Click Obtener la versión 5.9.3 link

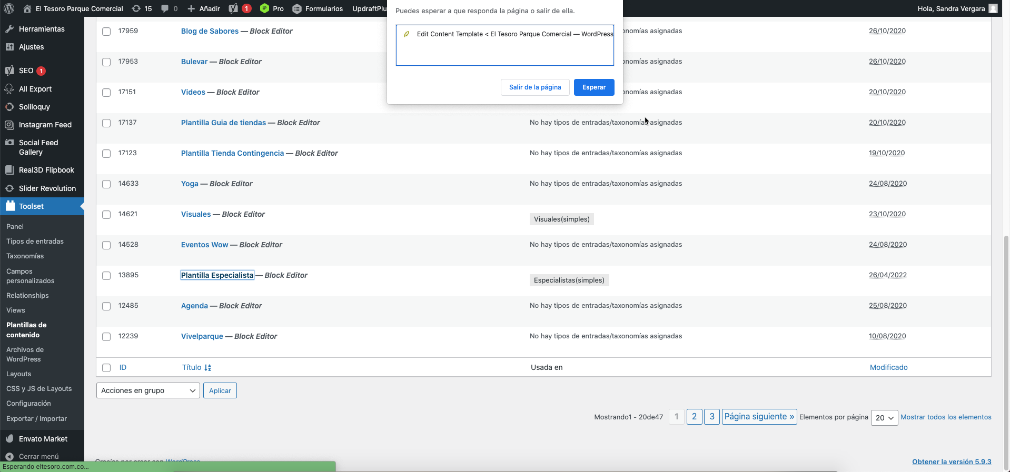pyautogui.click(x=952, y=461)
